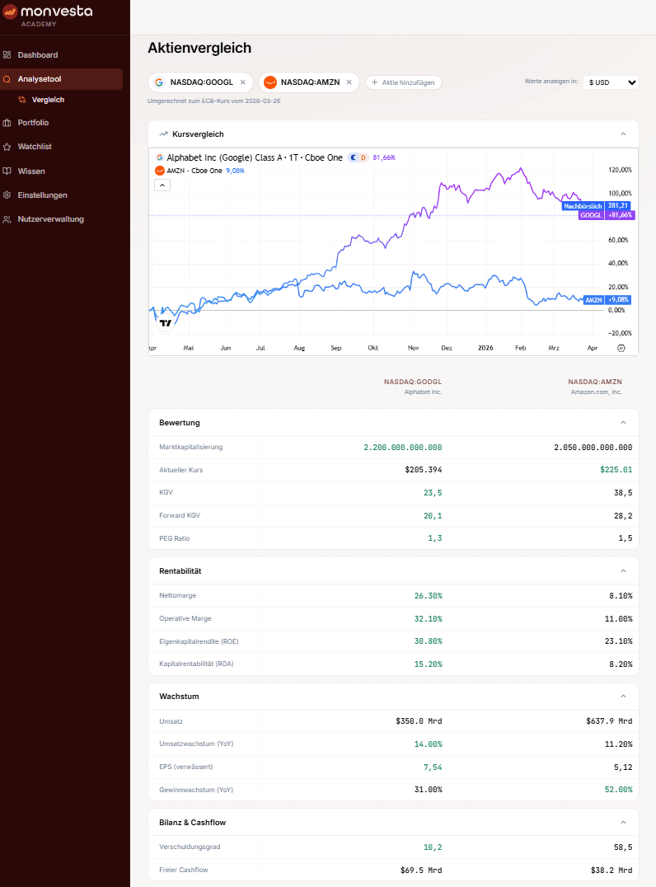Remove the NASDAQ:AMZN ticker chip

pyautogui.click(x=349, y=82)
